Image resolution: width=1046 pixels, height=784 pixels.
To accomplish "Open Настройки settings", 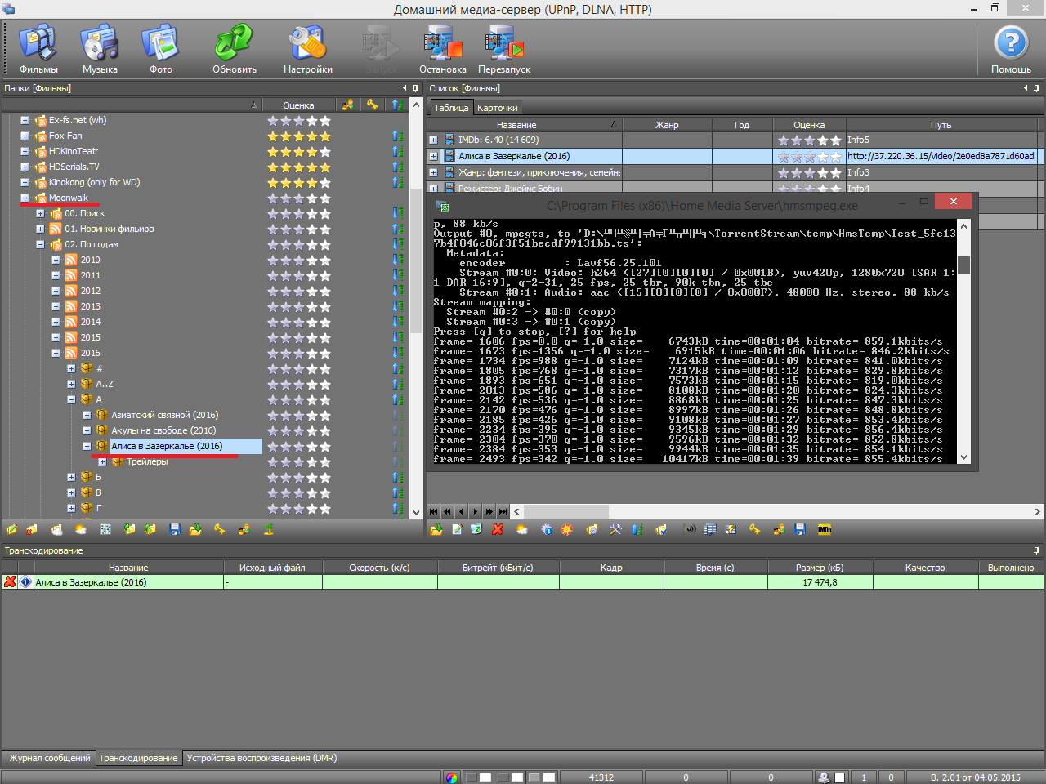I will 307,50.
